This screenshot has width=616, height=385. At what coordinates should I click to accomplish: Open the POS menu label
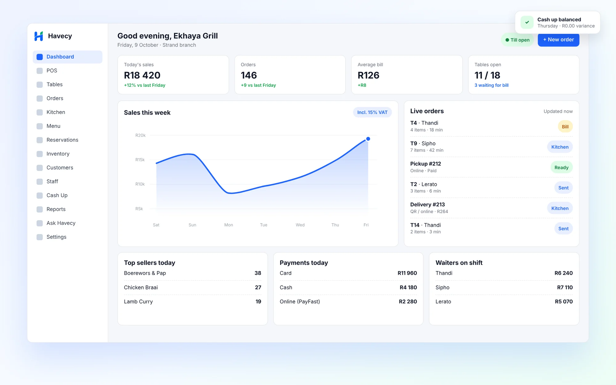pyautogui.click(x=52, y=71)
